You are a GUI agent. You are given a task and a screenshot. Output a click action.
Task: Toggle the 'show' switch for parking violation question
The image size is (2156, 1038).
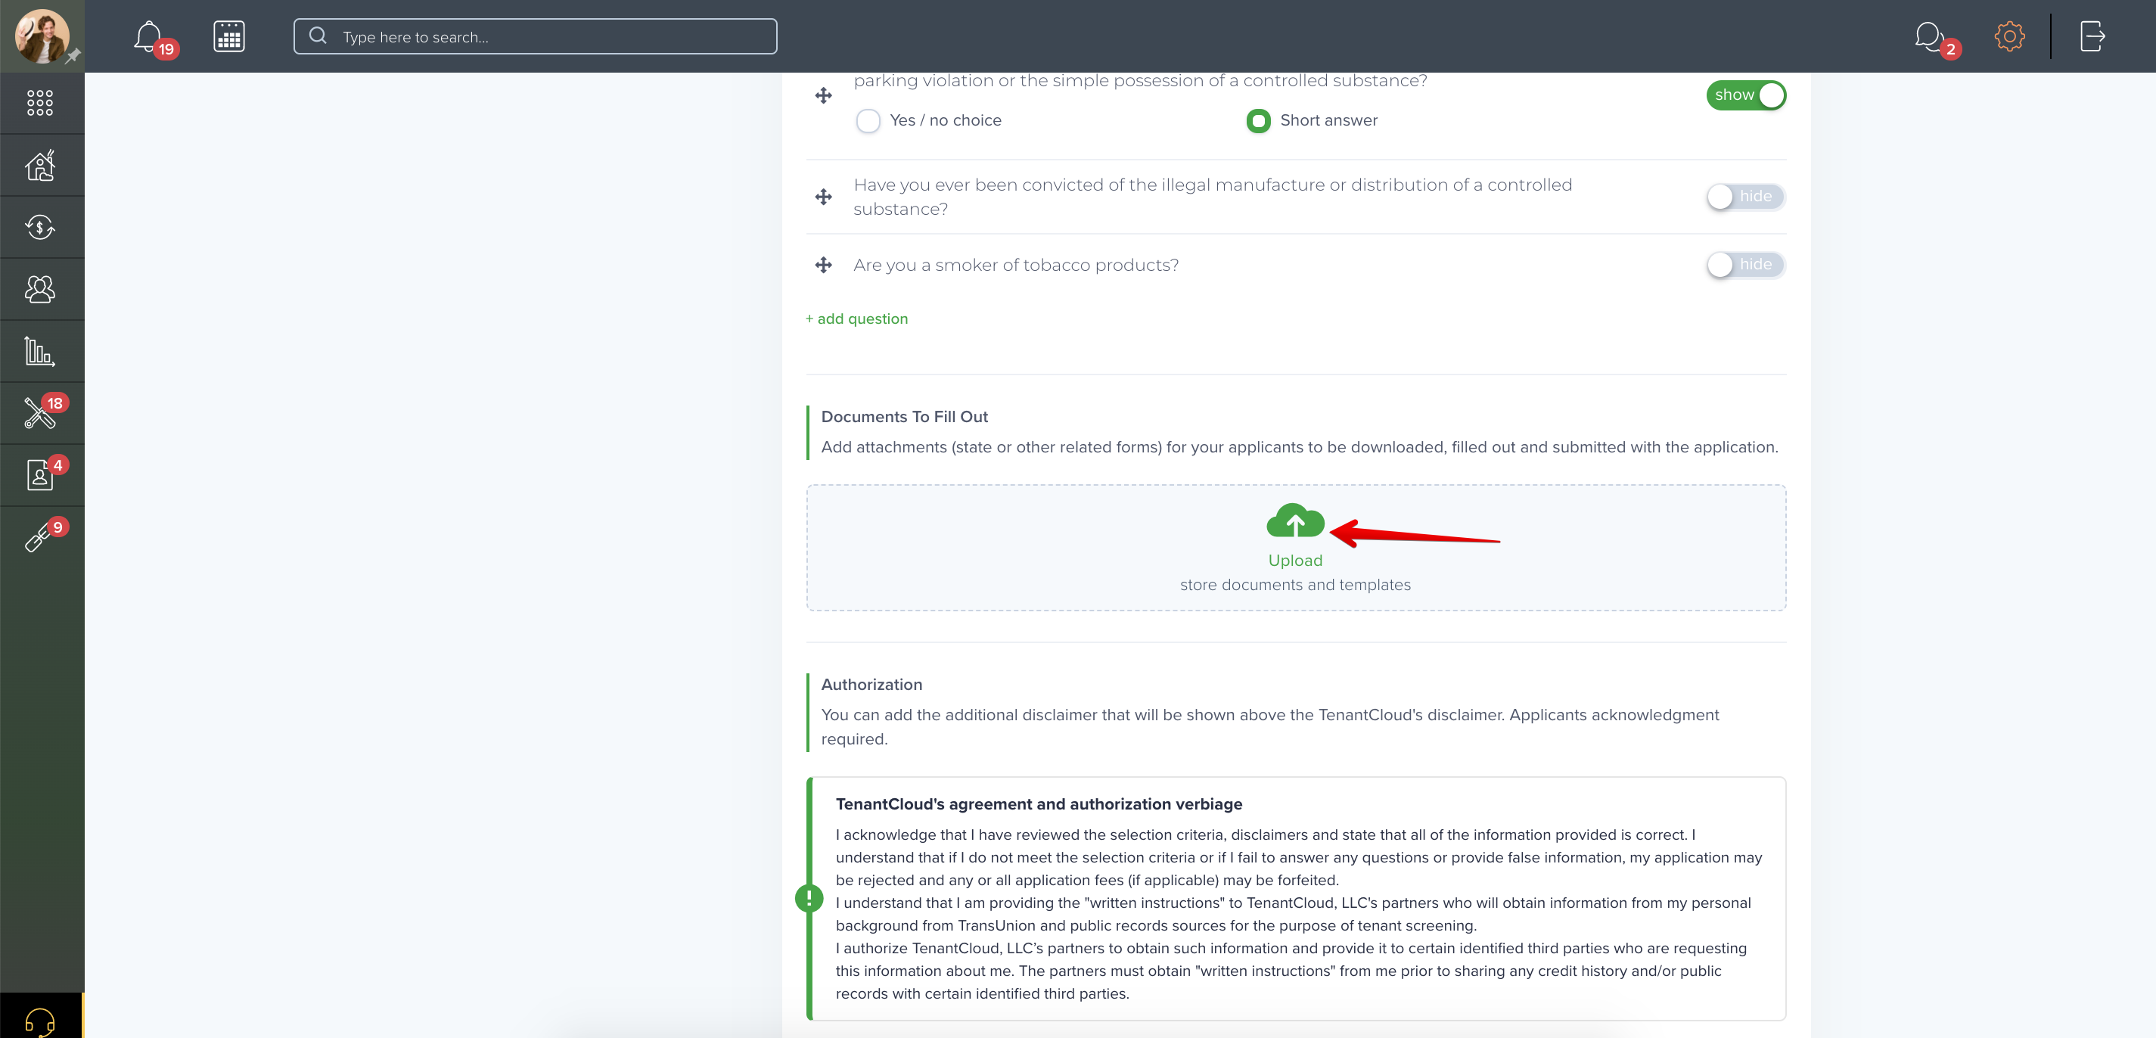(x=1746, y=95)
